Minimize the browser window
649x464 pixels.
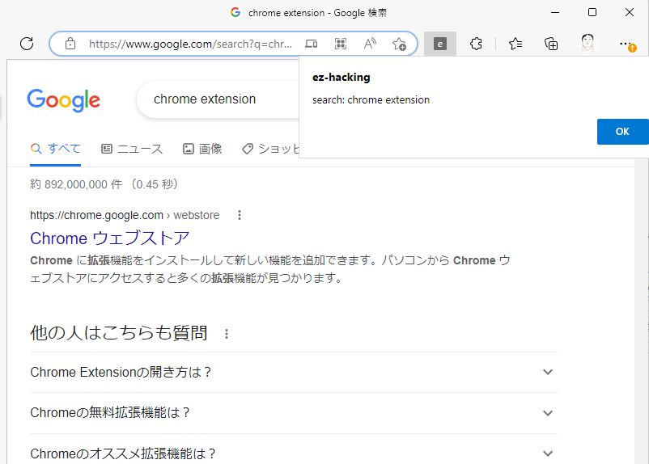555,12
